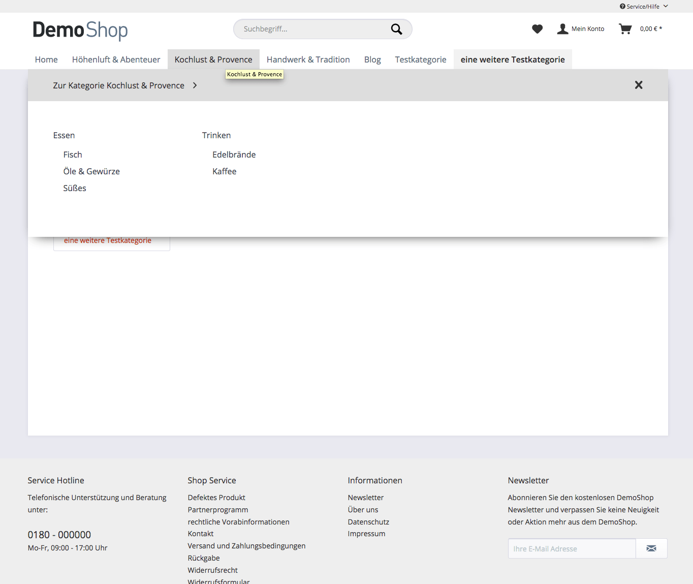This screenshot has width=693, height=584.
Task: Open Handwerk & Tradition menu
Action: [x=308, y=59]
